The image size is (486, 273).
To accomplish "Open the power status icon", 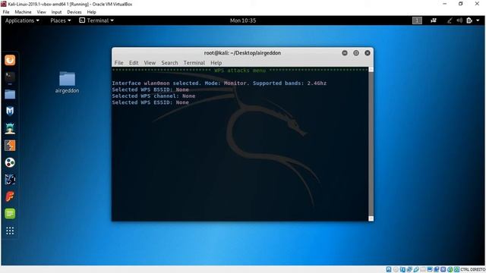I will click(469, 20).
